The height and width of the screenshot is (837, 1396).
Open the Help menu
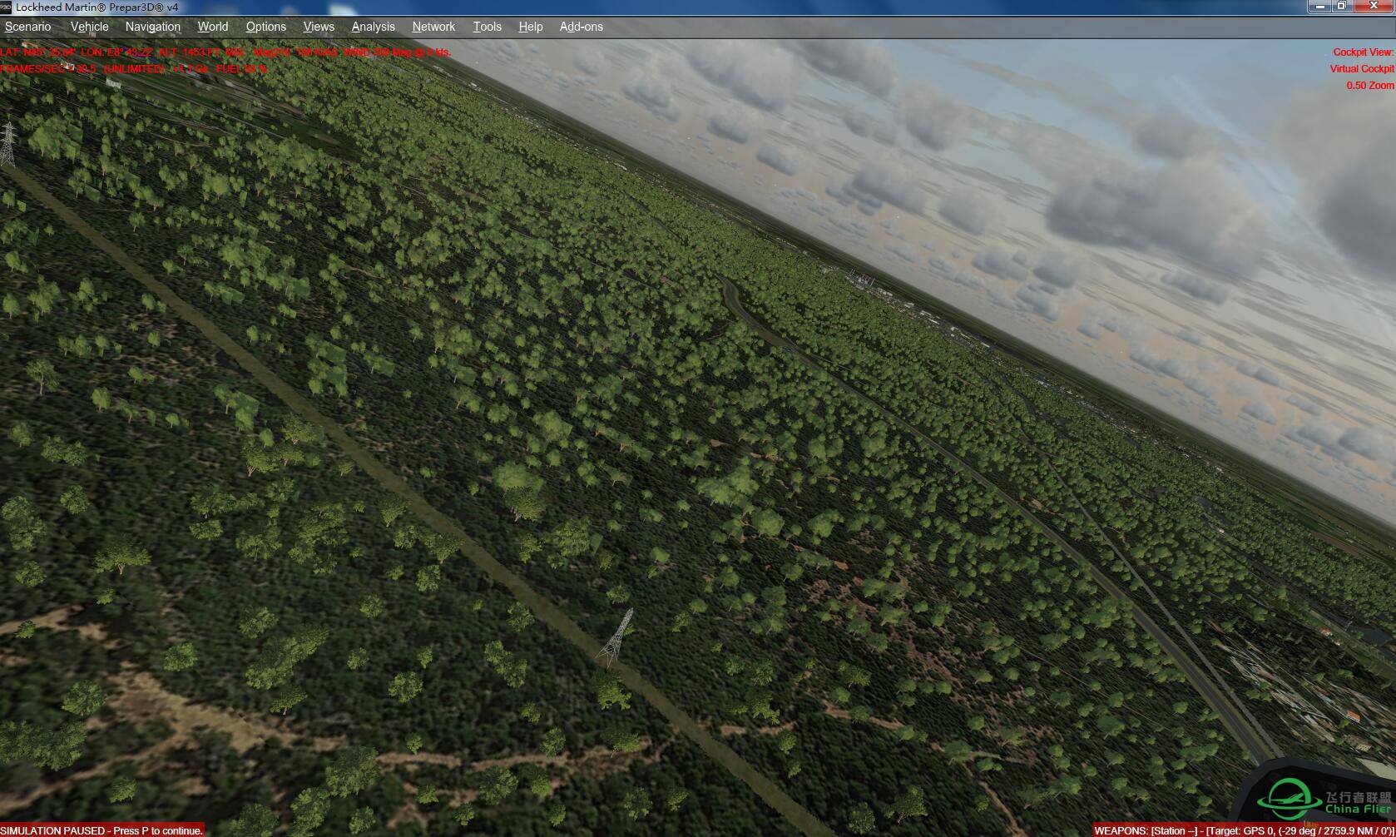530,27
